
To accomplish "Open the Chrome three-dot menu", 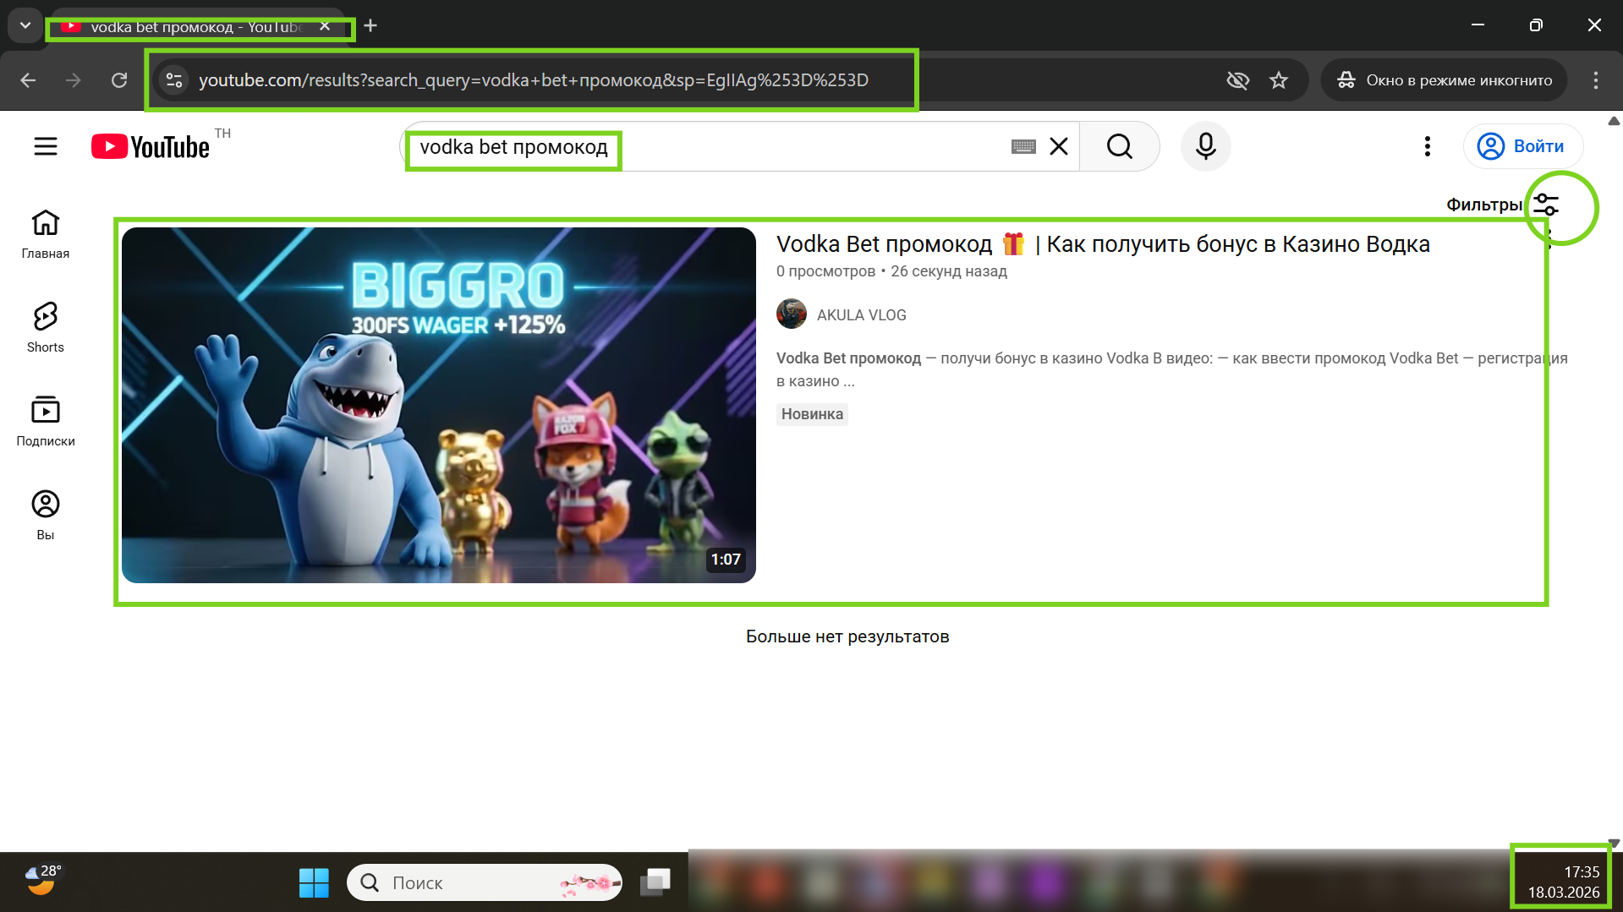I will [x=1596, y=80].
